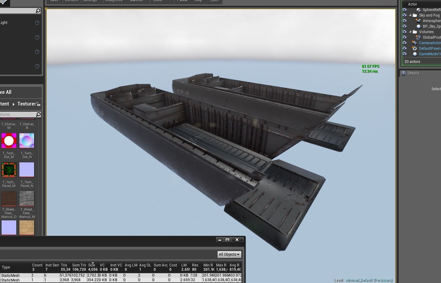Screen dimensions: 441x283
Task: Select the T_Tech_Dot_N texture thumbnail
Action: [27, 141]
